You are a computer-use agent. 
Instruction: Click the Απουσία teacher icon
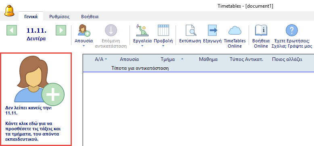pyautogui.click(x=84, y=30)
